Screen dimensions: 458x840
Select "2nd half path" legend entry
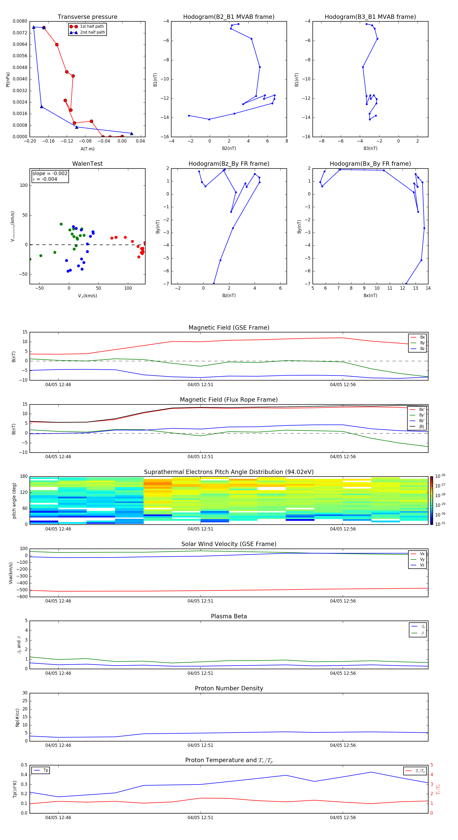(87, 32)
